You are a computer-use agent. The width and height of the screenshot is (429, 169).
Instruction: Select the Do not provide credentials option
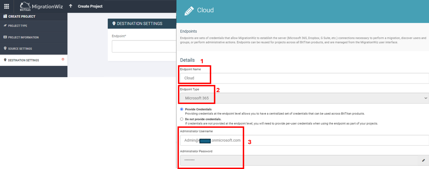[182, 119]
